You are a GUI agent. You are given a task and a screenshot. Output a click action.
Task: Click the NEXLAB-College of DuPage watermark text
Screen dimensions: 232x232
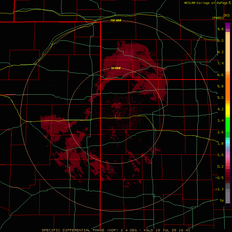[x=206, y=3]
